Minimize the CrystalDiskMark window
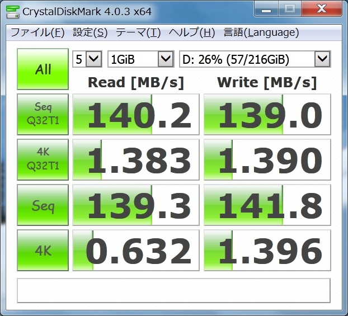348x316 pixels. pyautogui.click(x=266, y=9)
